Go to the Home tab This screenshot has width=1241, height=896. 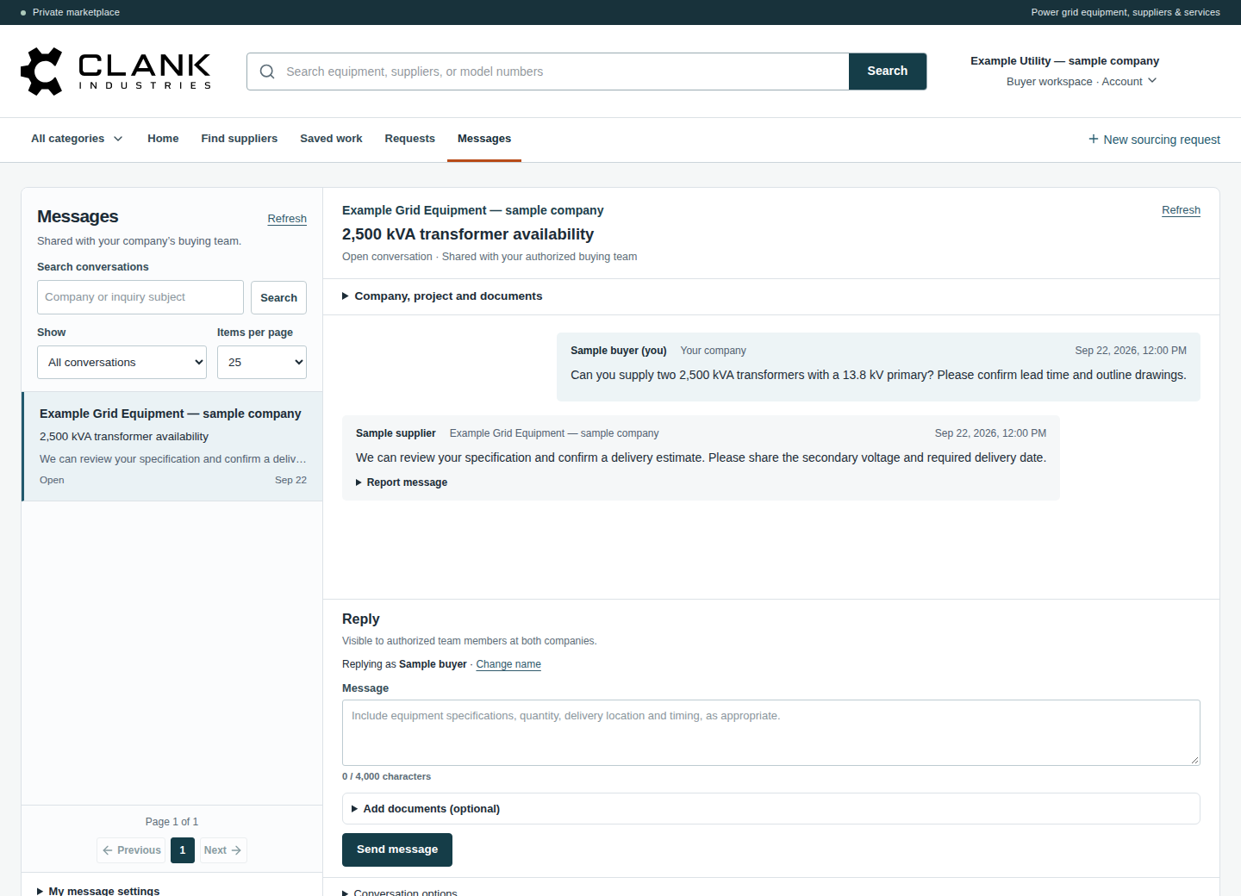163,139
